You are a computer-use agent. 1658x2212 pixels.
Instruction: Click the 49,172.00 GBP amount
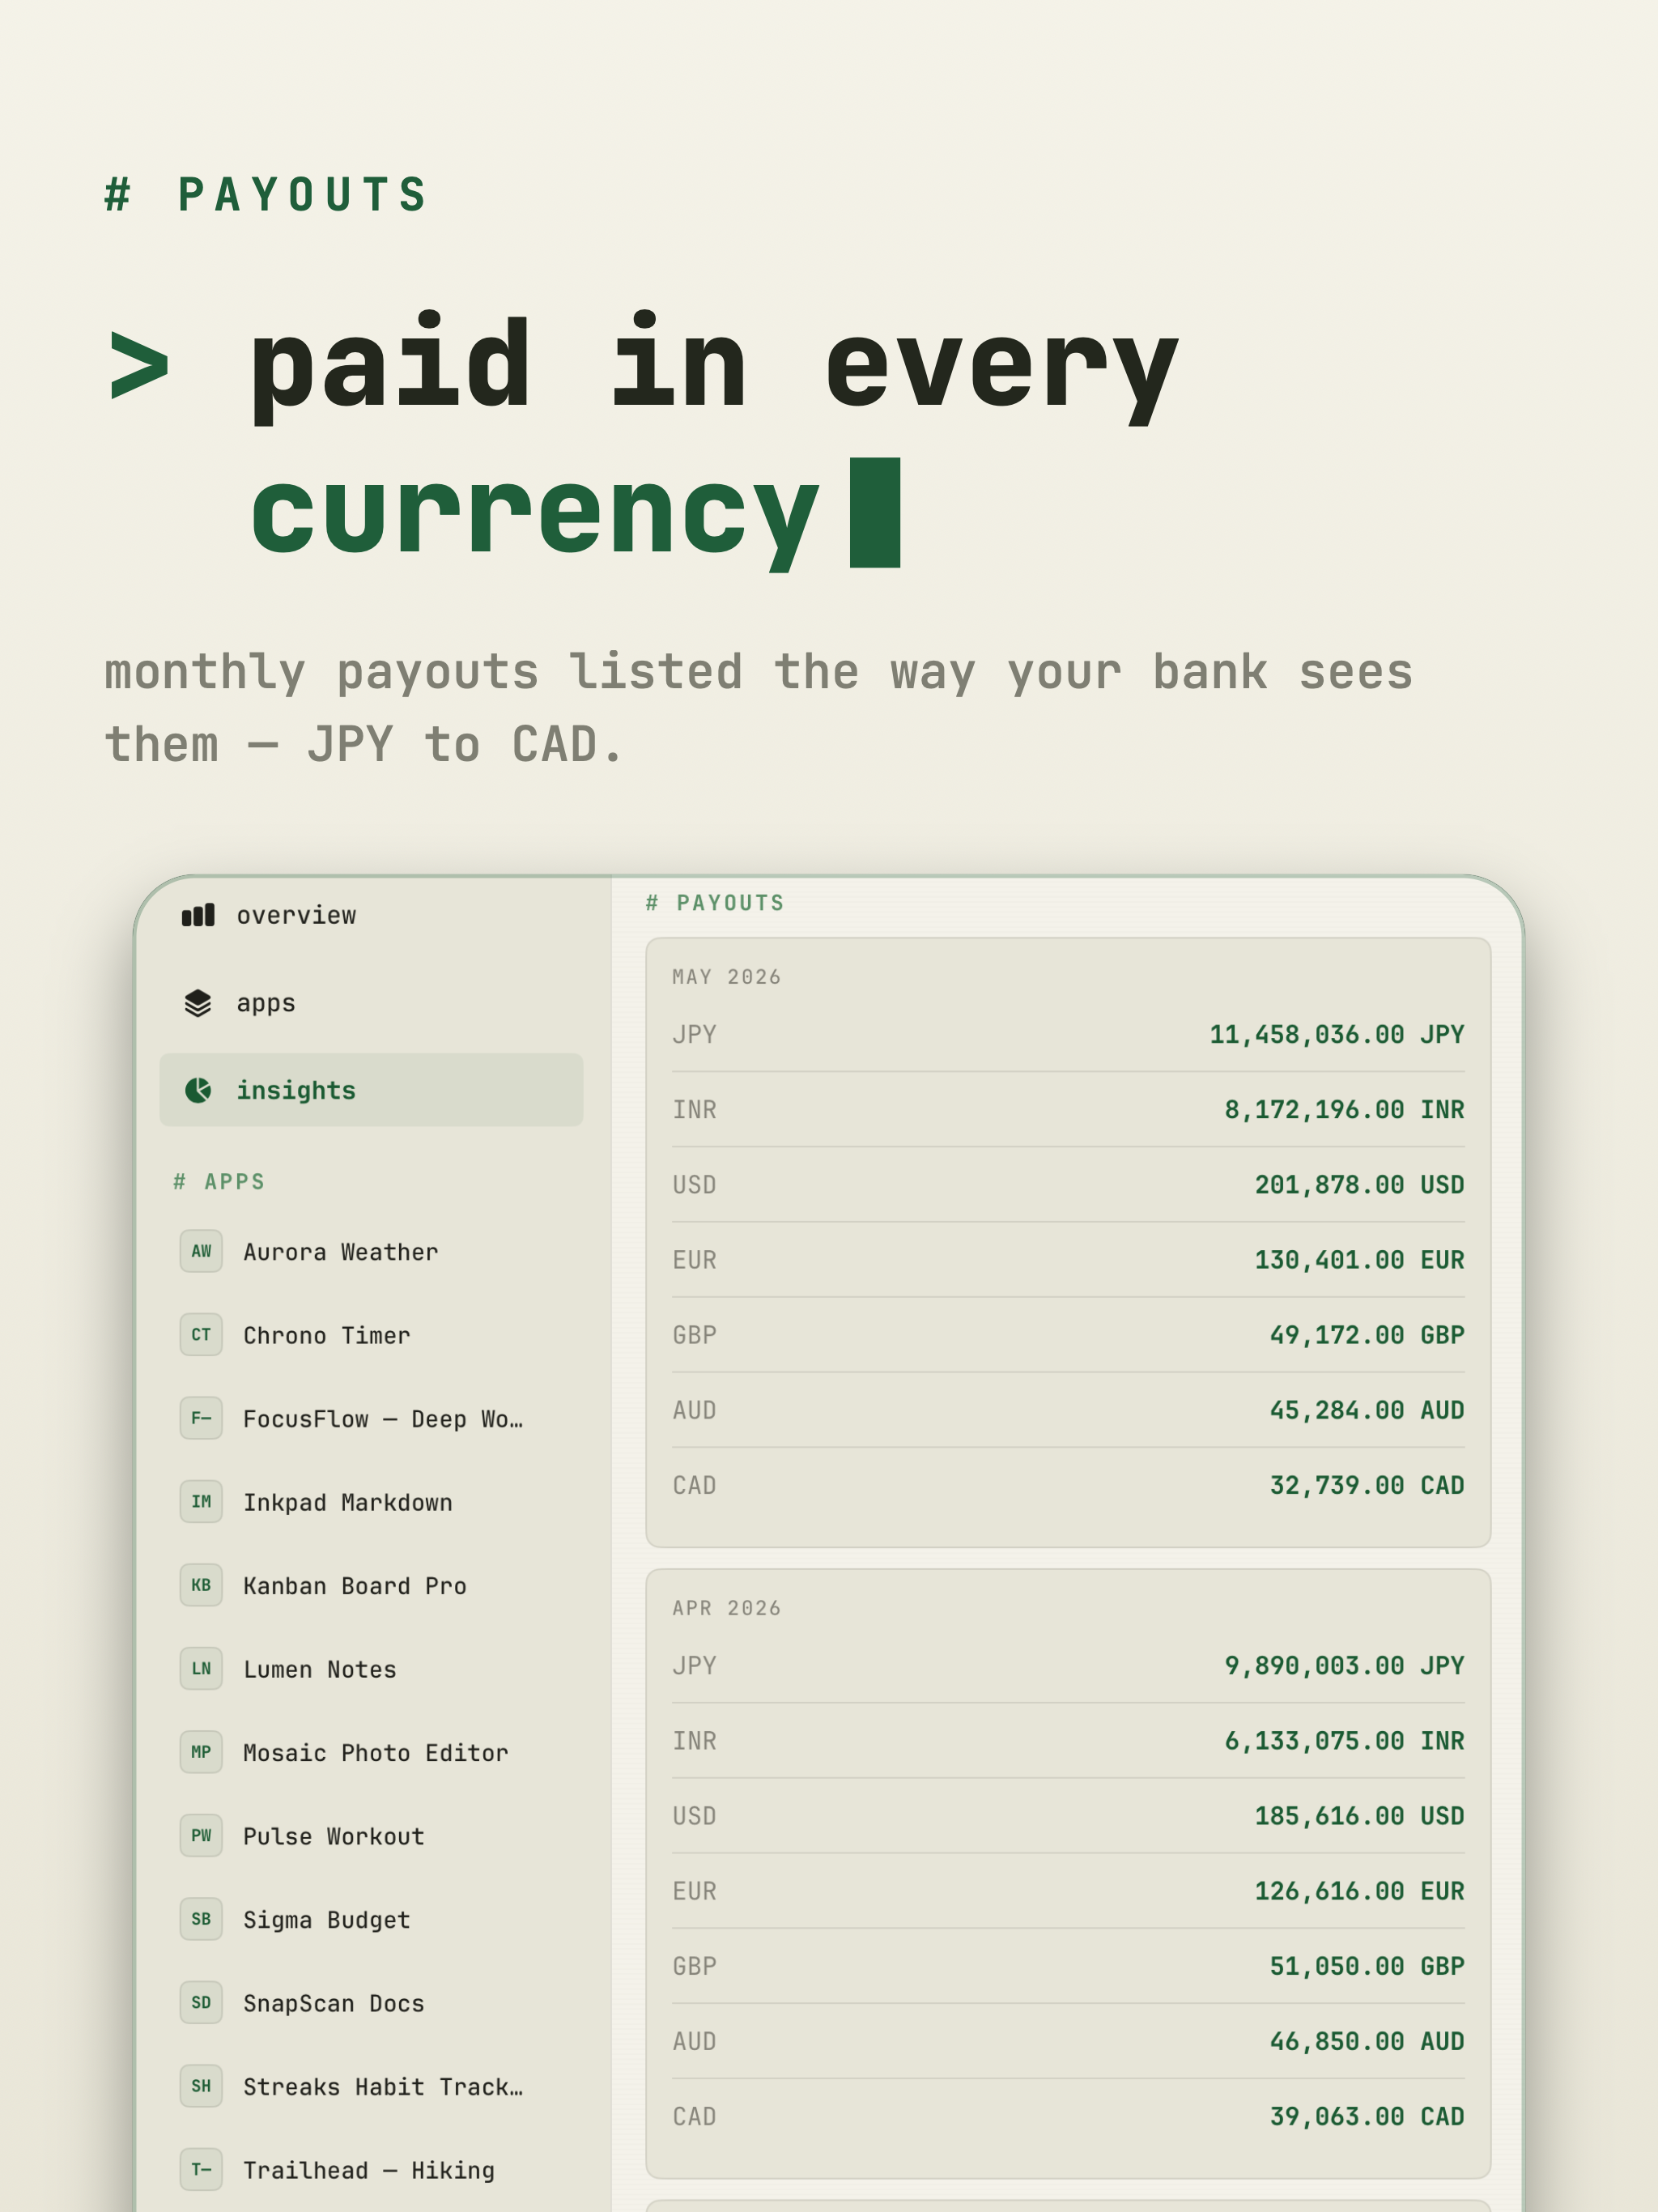point(1367,1335)
